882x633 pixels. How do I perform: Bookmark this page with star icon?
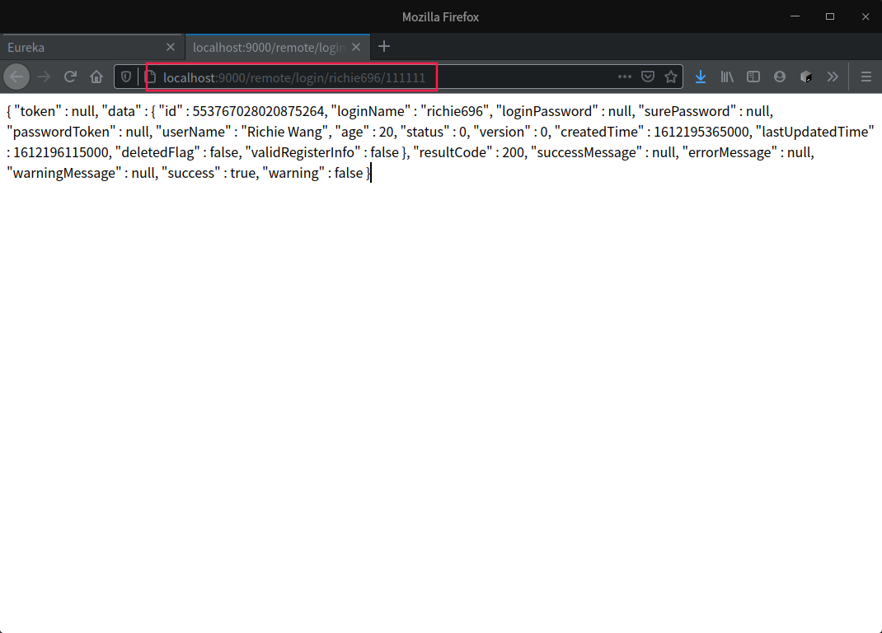pyautogui.click(x=671, y=77)
